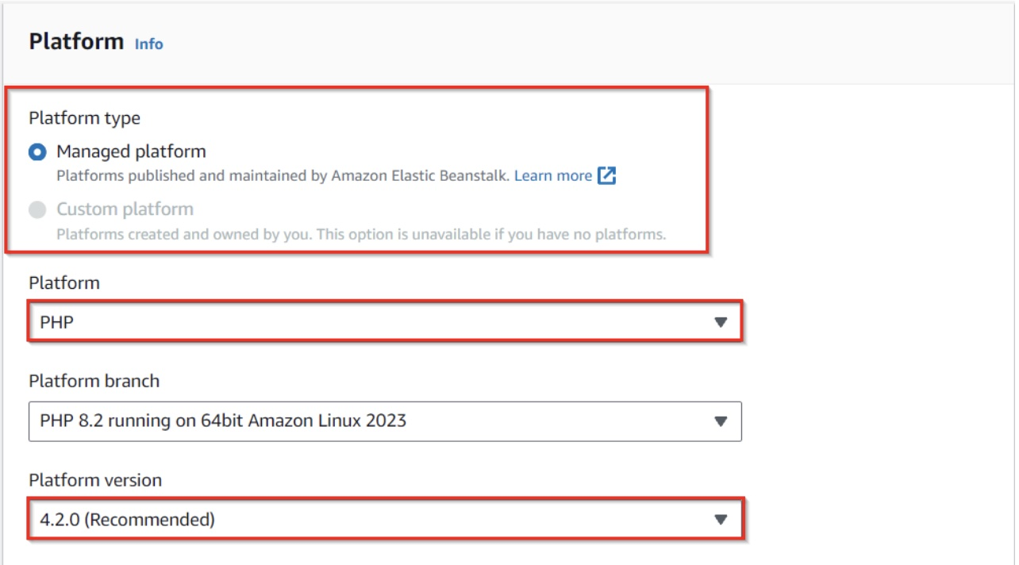Click the Custom platform label text
Viewport: 1019px width, 565px height.
click(125, 209)
